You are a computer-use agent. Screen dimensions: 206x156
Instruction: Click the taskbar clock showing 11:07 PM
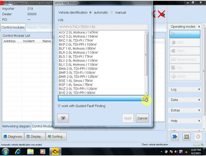(196, 152)
